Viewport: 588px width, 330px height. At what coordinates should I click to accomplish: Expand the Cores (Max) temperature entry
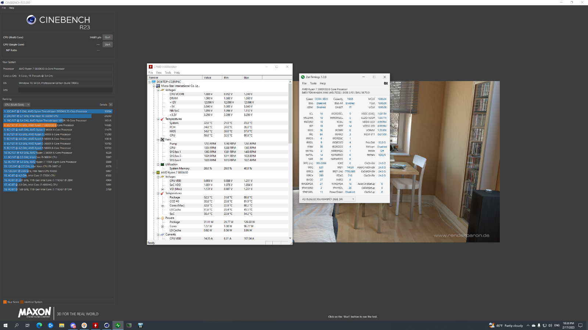(162, 205)
